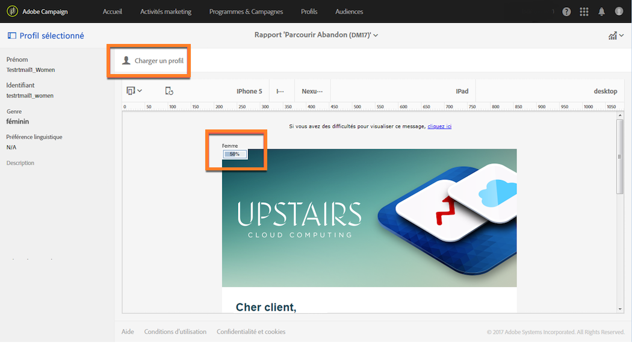Select the 'féminin' Genre value

17,121
